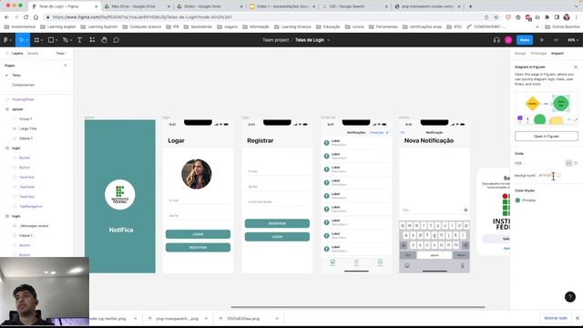Select the Comment tool
The height and width of the screenshot is (328, 583).
point(116,40)
